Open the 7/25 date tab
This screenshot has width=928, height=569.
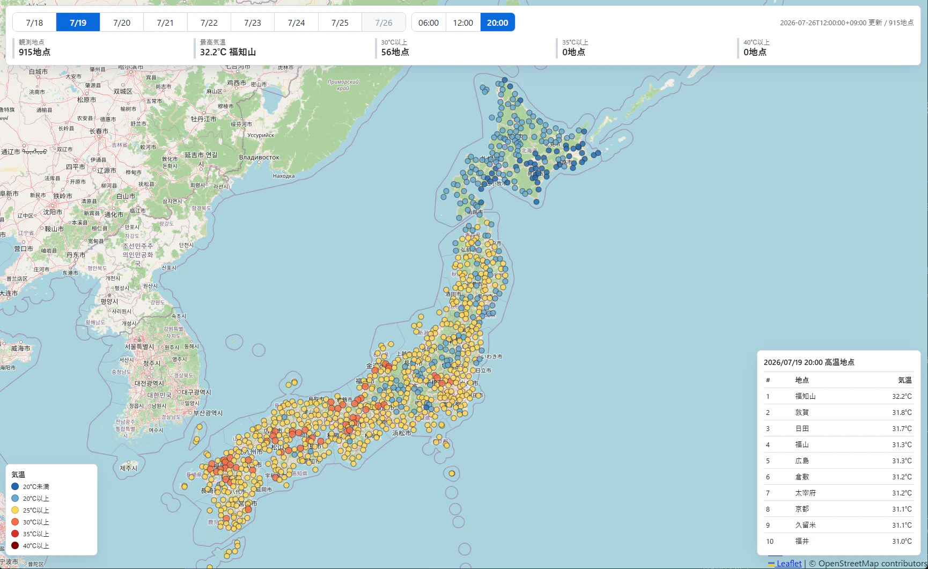coord(340,23)
